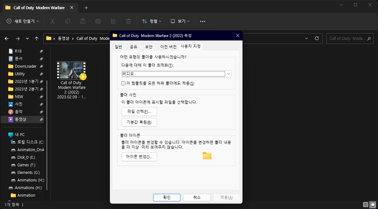
Task: Go forward with the right arrow
Action: point(18,39)
